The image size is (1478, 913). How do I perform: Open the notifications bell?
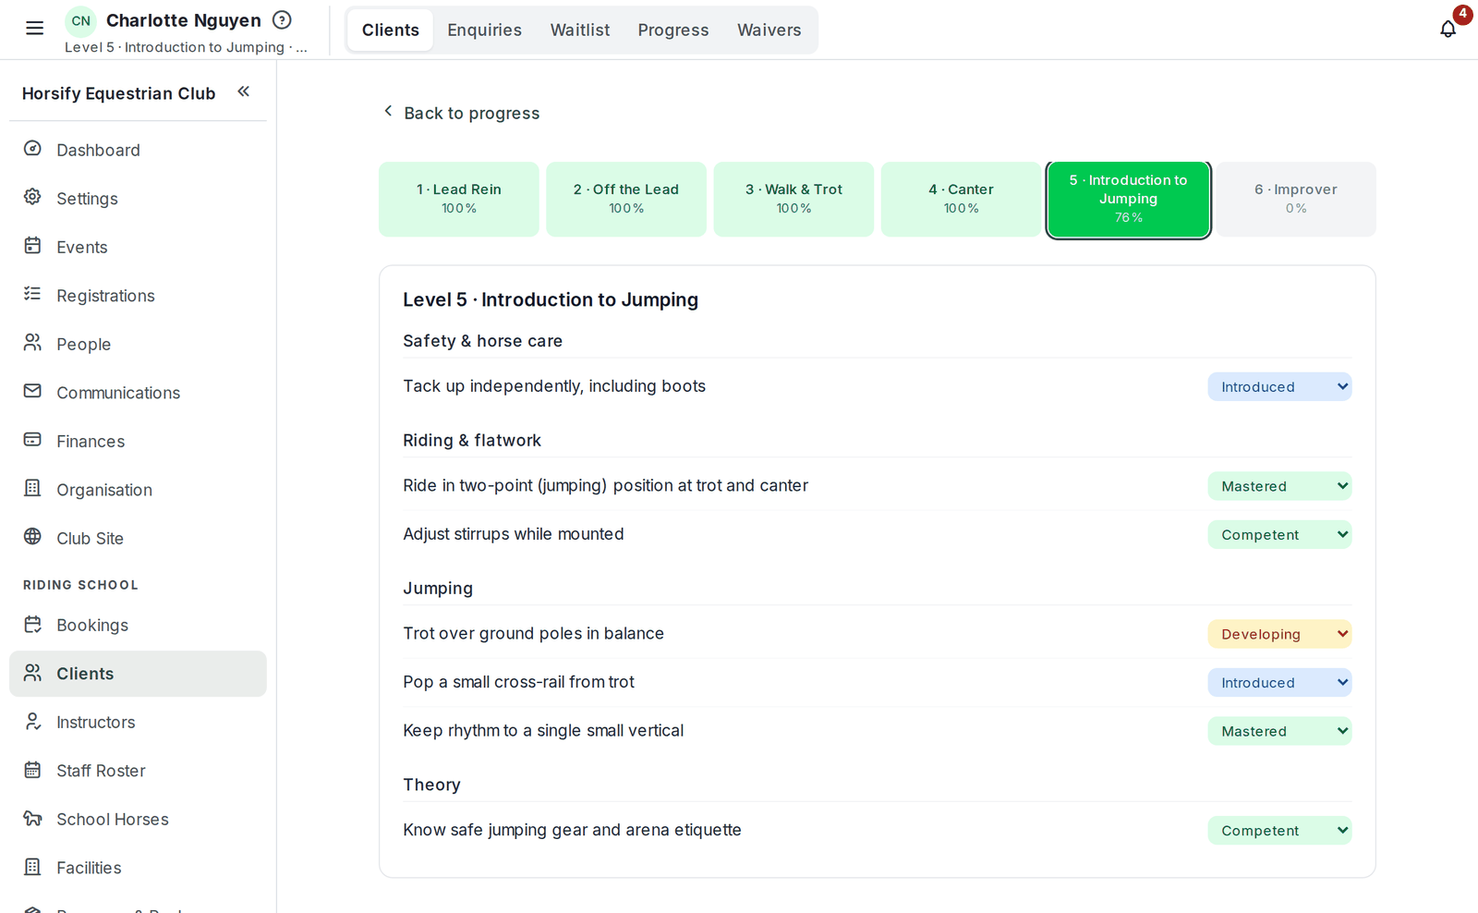pos(1448,29)
